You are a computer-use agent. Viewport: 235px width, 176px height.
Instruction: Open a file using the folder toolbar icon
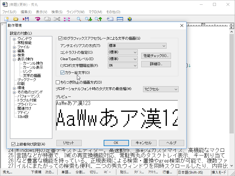click(x=16, y=19)
